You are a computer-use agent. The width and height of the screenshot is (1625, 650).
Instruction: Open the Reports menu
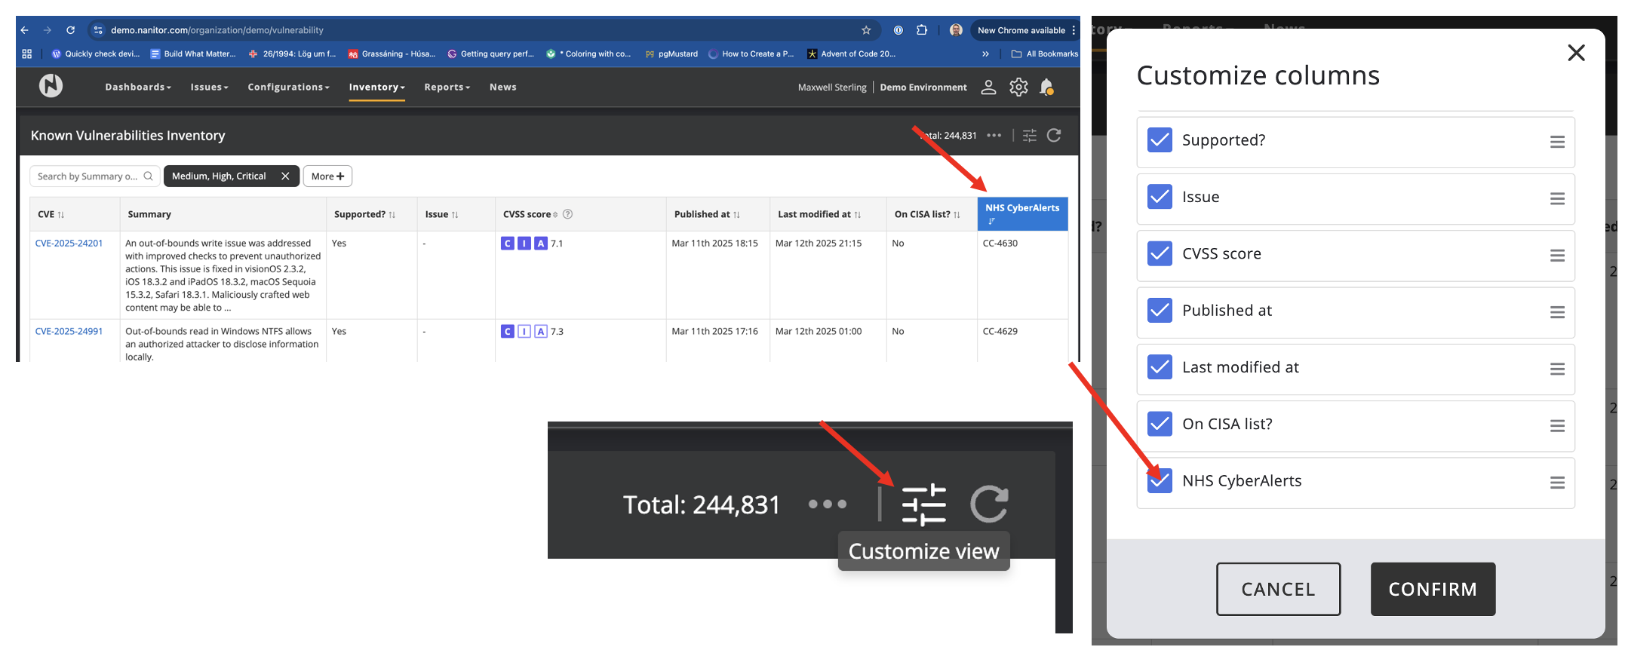(x=447, y=87)
